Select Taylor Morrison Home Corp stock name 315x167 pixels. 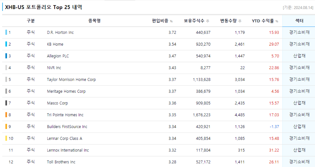(71, 80)
